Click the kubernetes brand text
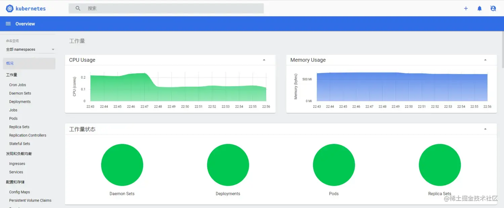Image resolution: width=504 pixels, height=208 pixels. pos(31,8)
